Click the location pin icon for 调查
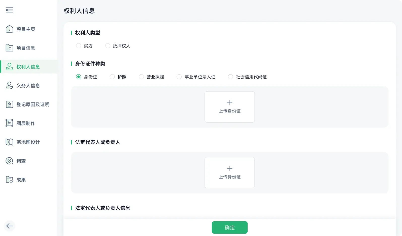Viewport: 402px width, 236px height. point(9,161)
